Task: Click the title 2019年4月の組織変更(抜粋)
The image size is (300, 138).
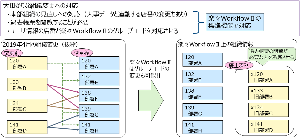Action: [40, 44]
